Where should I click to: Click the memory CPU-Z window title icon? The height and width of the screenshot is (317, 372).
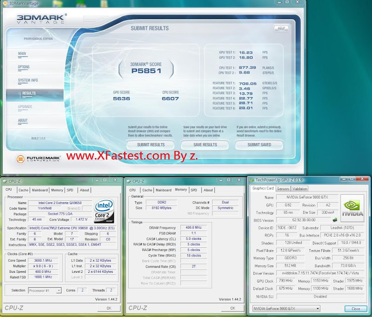coord(129,181)
